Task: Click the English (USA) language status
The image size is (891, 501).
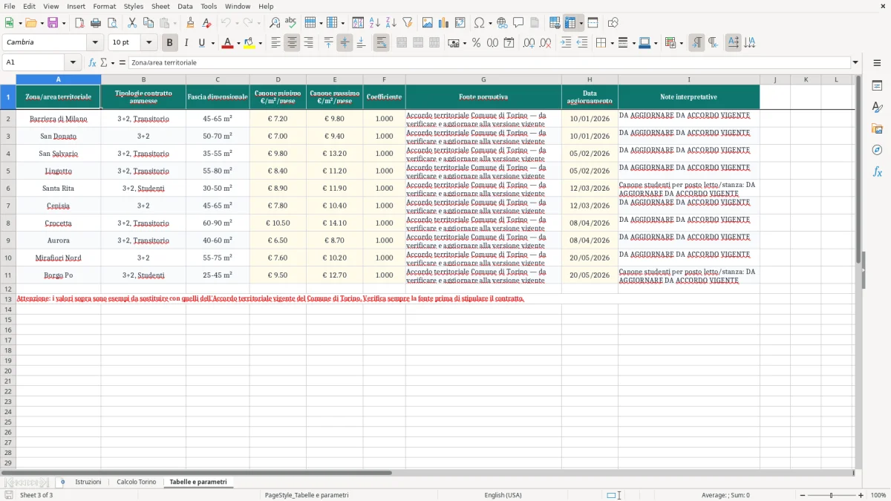Action: [x=503, y=495]
